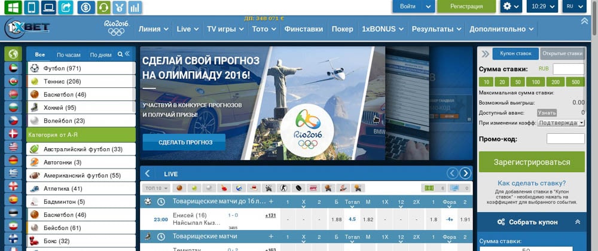This screenshot has height=251, width=598.
Task: Filter live events by basketball icon
Action: point(179,188)
